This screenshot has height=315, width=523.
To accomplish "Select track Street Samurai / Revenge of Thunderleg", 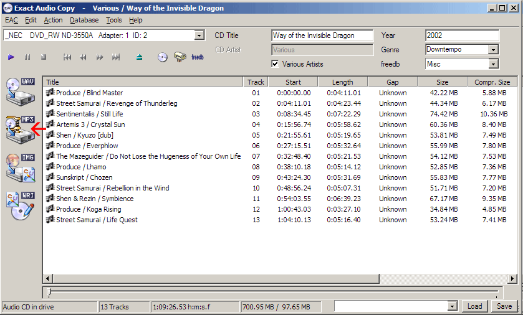I will [x=117, y=103].
